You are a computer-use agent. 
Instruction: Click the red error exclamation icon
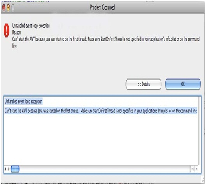7,30
